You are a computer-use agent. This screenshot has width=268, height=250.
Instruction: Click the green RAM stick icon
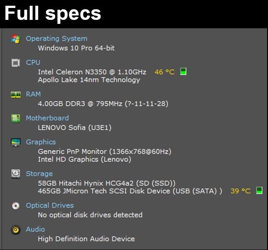16,95
